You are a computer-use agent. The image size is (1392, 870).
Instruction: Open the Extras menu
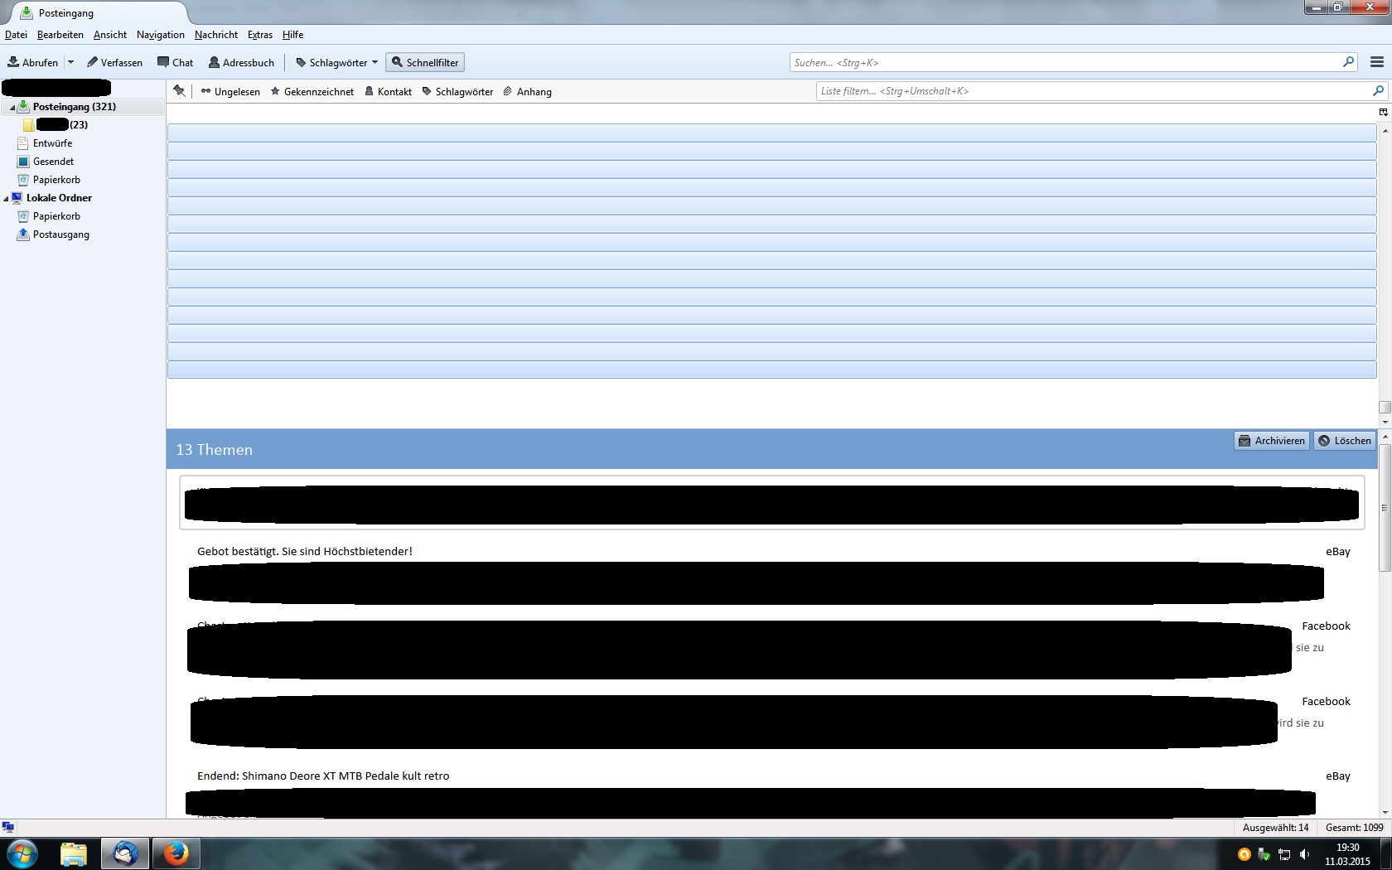(x=260, y=35)
